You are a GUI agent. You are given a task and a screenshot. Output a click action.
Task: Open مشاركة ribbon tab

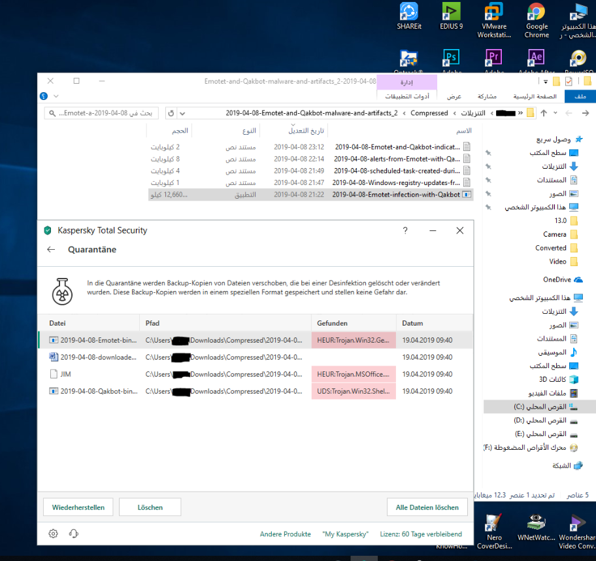(487, 97)
